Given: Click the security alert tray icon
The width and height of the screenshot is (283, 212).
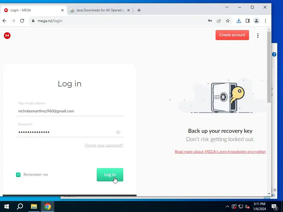Looking at the screenshot, I should pos(234,206).
